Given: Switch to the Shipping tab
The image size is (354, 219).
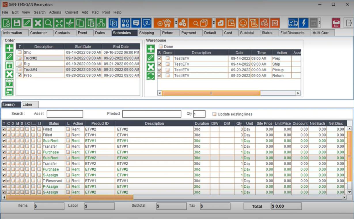Looking at the screenshot, I should (x=147, y=33).
